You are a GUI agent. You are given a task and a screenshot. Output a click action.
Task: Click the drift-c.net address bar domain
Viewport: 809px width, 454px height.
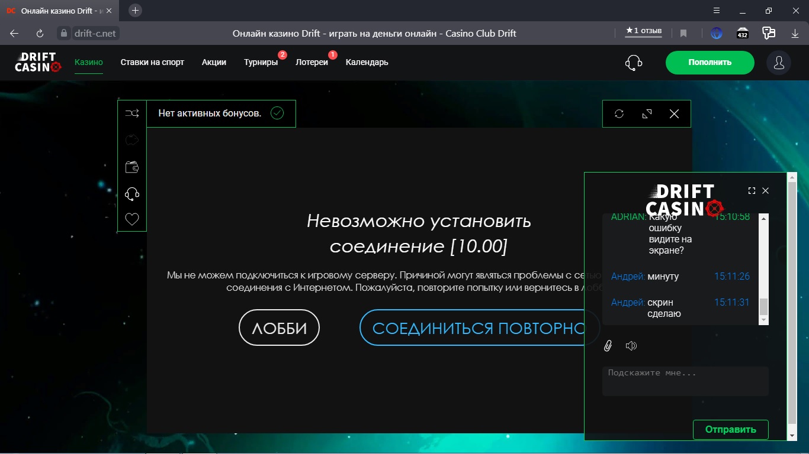[x=95, y=33]
